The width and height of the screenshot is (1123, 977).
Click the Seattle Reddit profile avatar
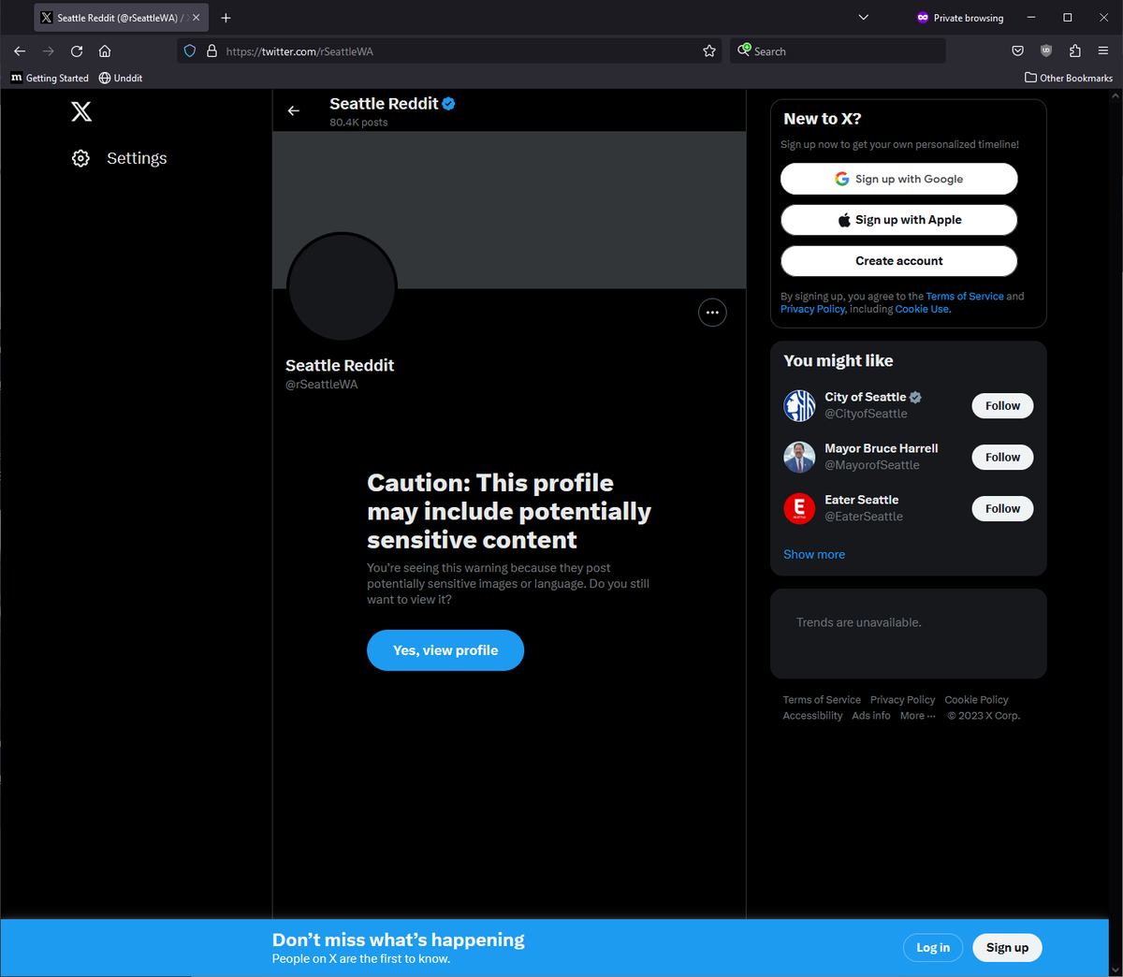[x=342, y=287]
